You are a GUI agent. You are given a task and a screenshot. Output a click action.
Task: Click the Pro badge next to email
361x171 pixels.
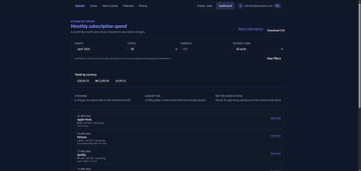pos(277,6)
